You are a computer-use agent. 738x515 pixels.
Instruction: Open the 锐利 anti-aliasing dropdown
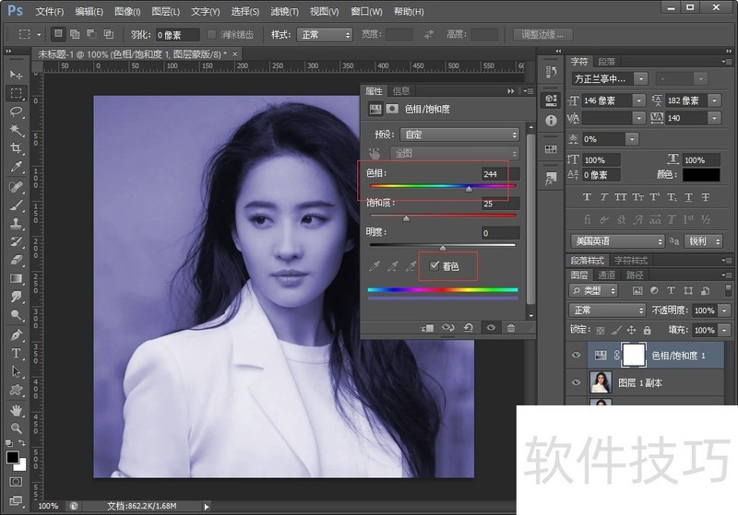point(703,241)
